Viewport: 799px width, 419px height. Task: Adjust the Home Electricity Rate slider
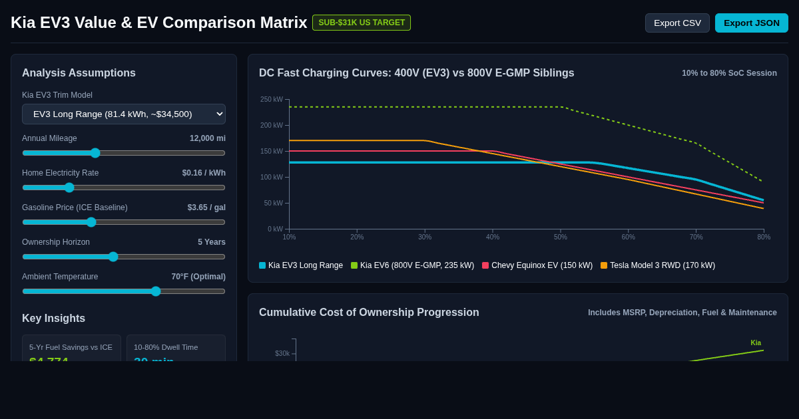124,188
